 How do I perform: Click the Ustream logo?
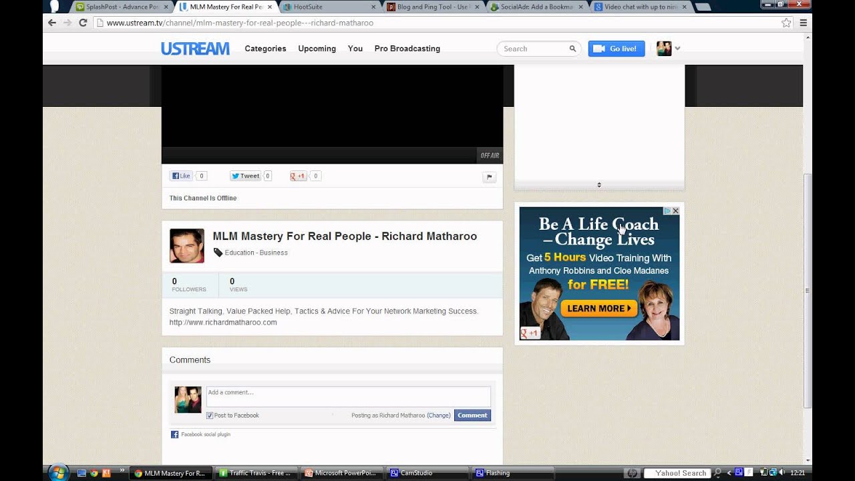coord(195,48)
